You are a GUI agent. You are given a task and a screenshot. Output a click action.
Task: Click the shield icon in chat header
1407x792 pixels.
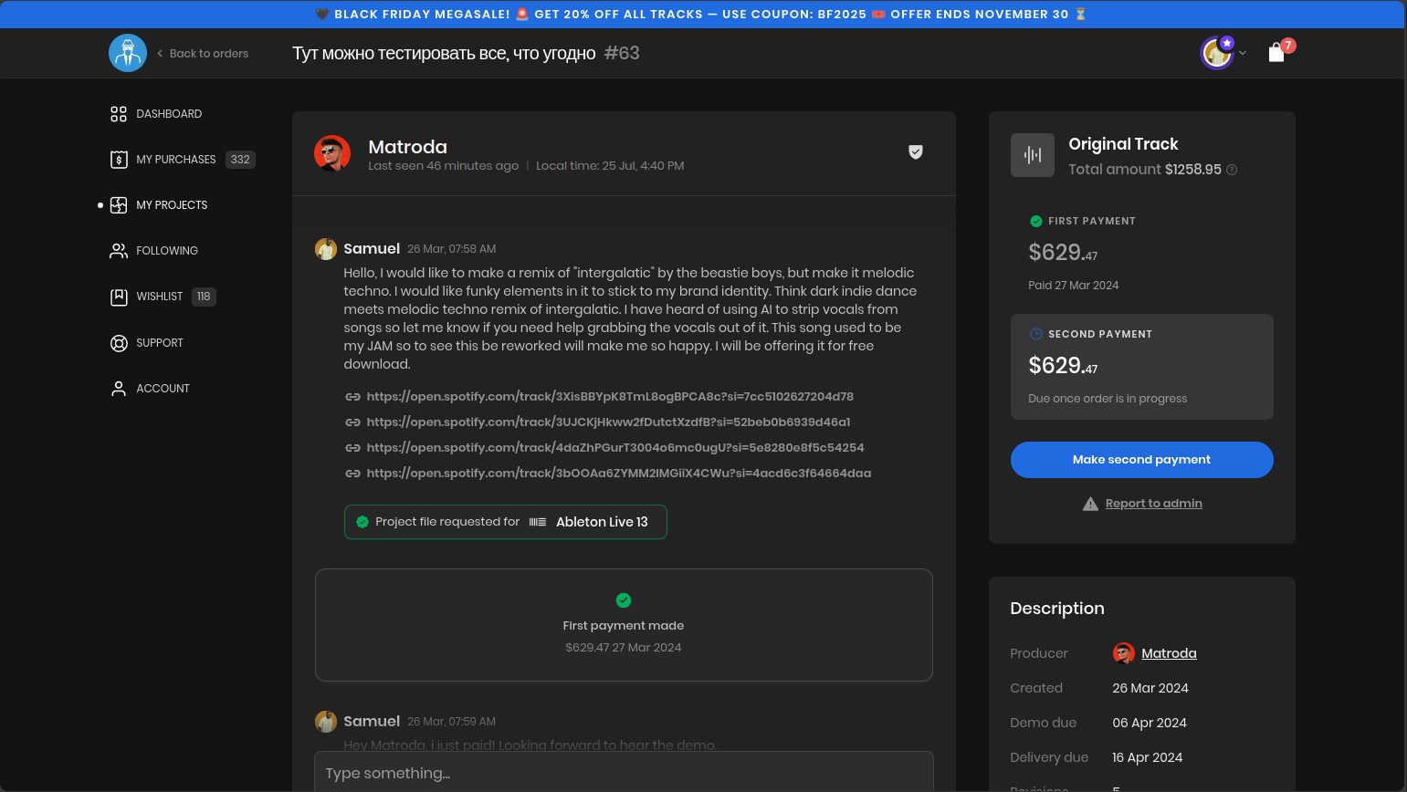point(915,152)
